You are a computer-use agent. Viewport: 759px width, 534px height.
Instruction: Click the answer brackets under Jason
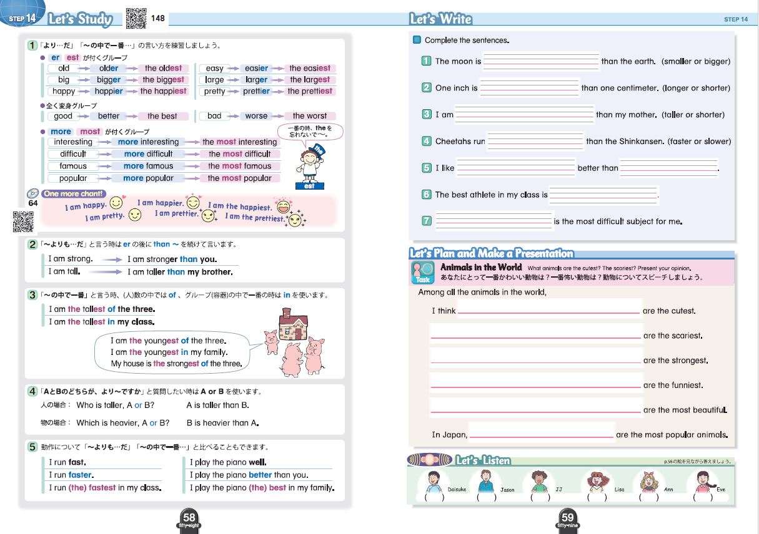pyautogui.click(x=486, y=498)
